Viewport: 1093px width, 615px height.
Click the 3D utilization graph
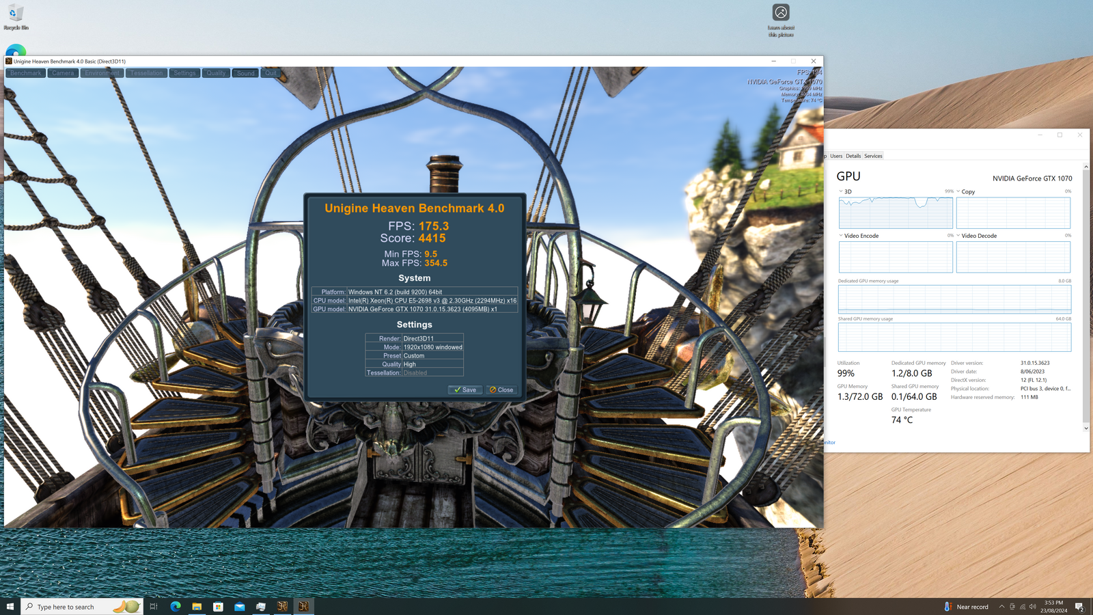(x=896, y=213)
